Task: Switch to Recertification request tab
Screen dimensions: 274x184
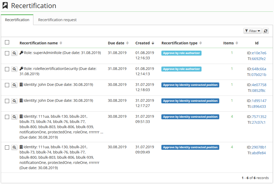Action: pos(57,20)
